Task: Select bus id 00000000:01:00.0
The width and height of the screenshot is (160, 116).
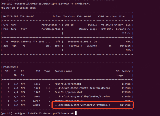Action: [x=79, y=42]
